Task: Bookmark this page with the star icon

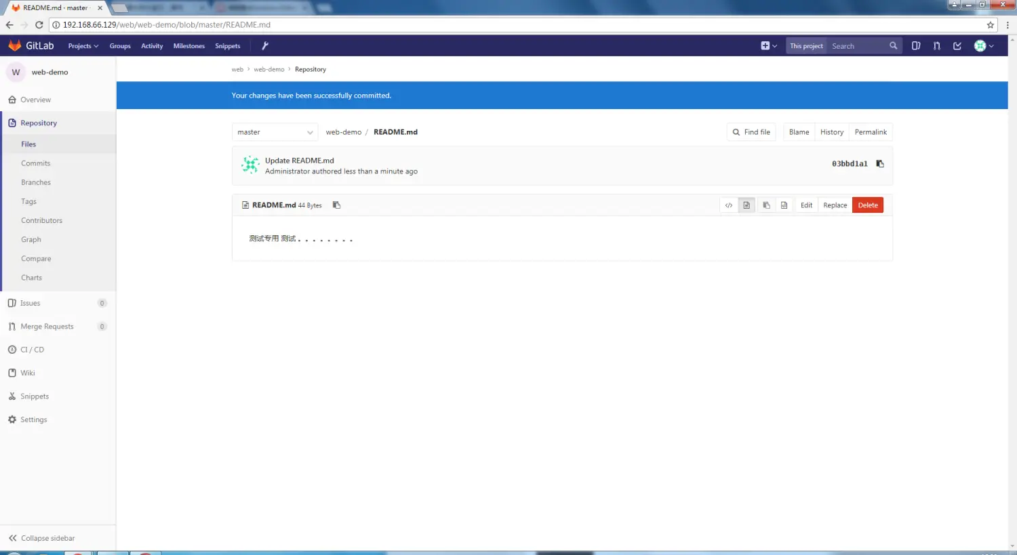Action: click(x=991, y=24)
